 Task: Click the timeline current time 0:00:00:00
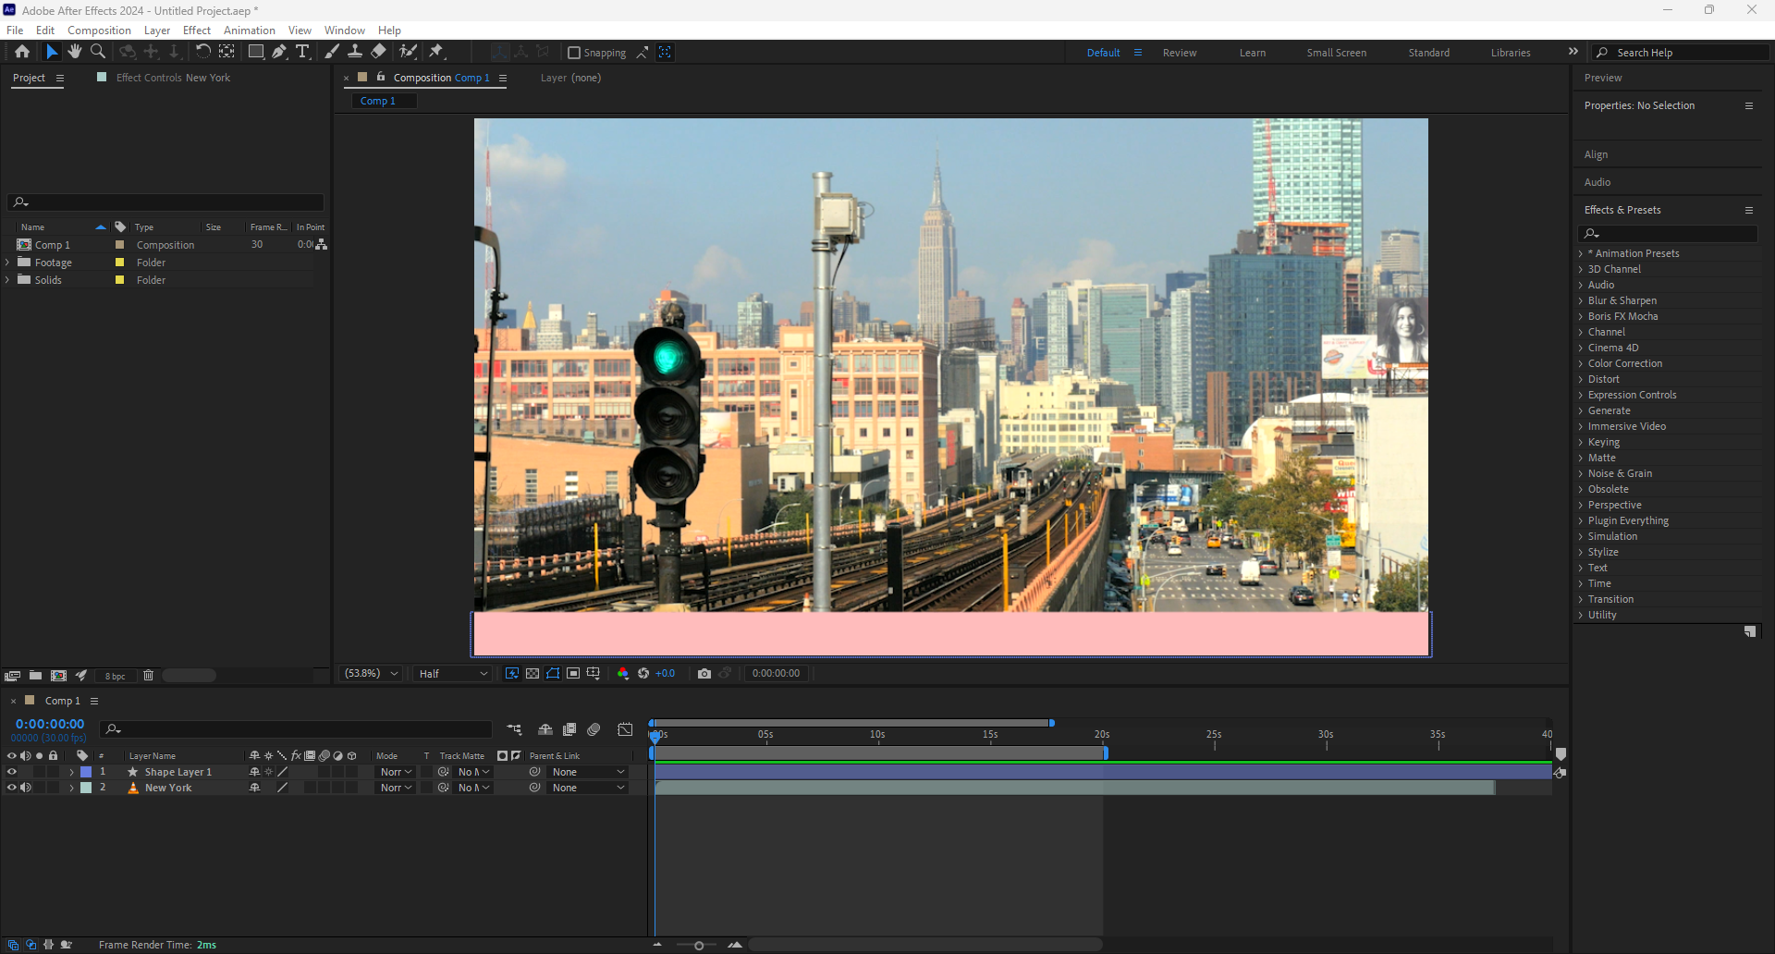click(50, 724)
